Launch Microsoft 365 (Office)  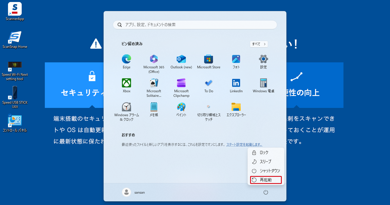coord(154,64)
